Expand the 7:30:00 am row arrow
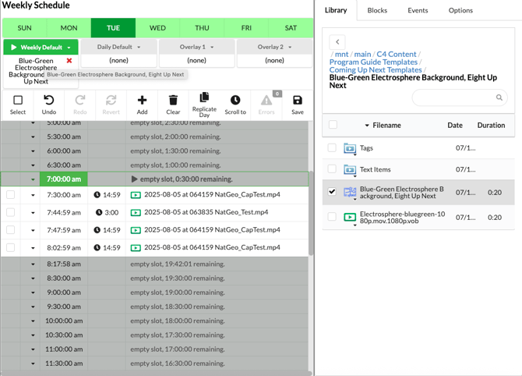The image size is (522, 376). (33, 195)
